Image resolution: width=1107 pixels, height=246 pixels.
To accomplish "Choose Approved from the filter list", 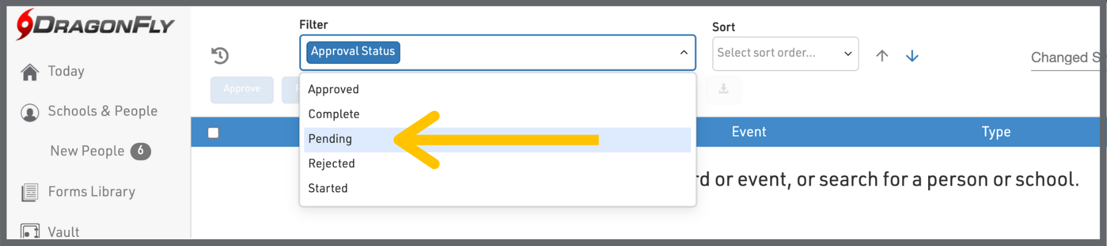I will pos(333,90).
